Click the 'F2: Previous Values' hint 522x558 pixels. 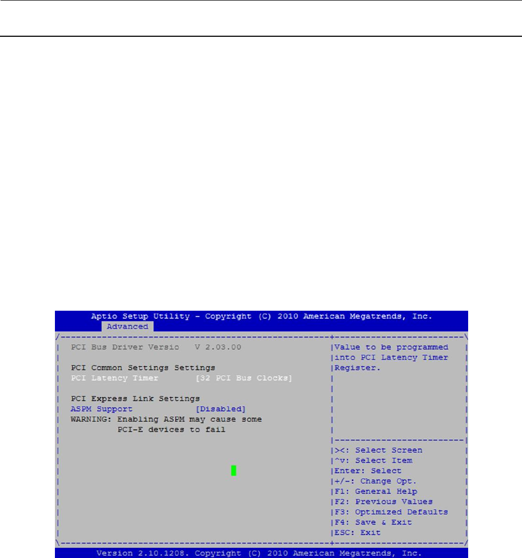coord(383,502)
